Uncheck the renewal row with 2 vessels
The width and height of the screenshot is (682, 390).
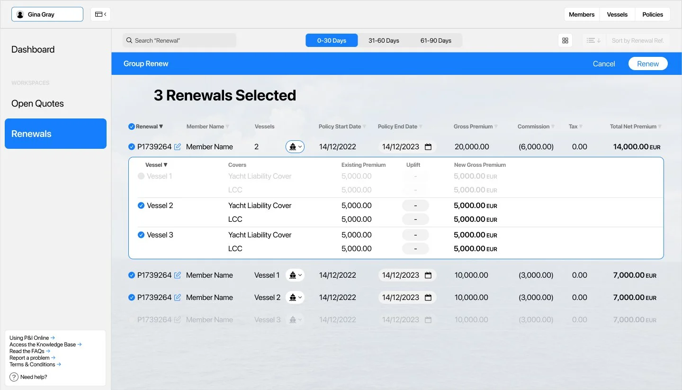point(132,147)
